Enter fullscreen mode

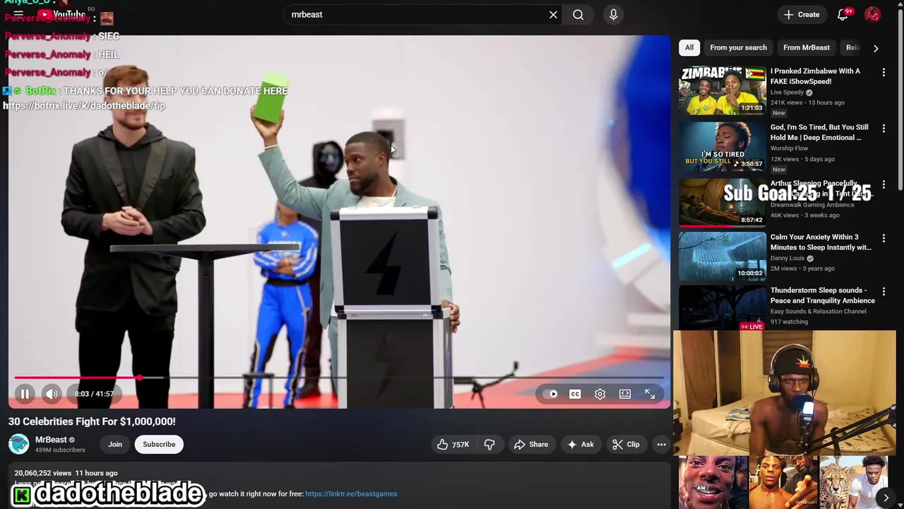click(650, 394)
